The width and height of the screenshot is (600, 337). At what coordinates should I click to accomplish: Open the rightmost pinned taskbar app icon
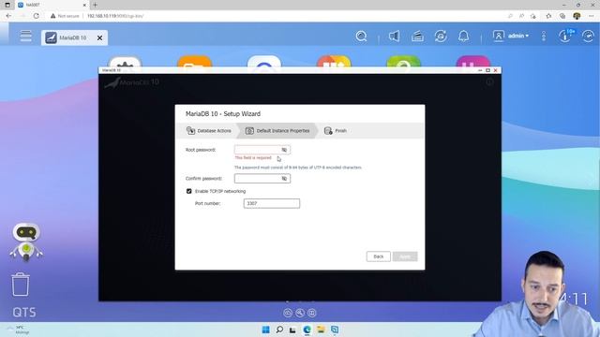pos(335,330)
